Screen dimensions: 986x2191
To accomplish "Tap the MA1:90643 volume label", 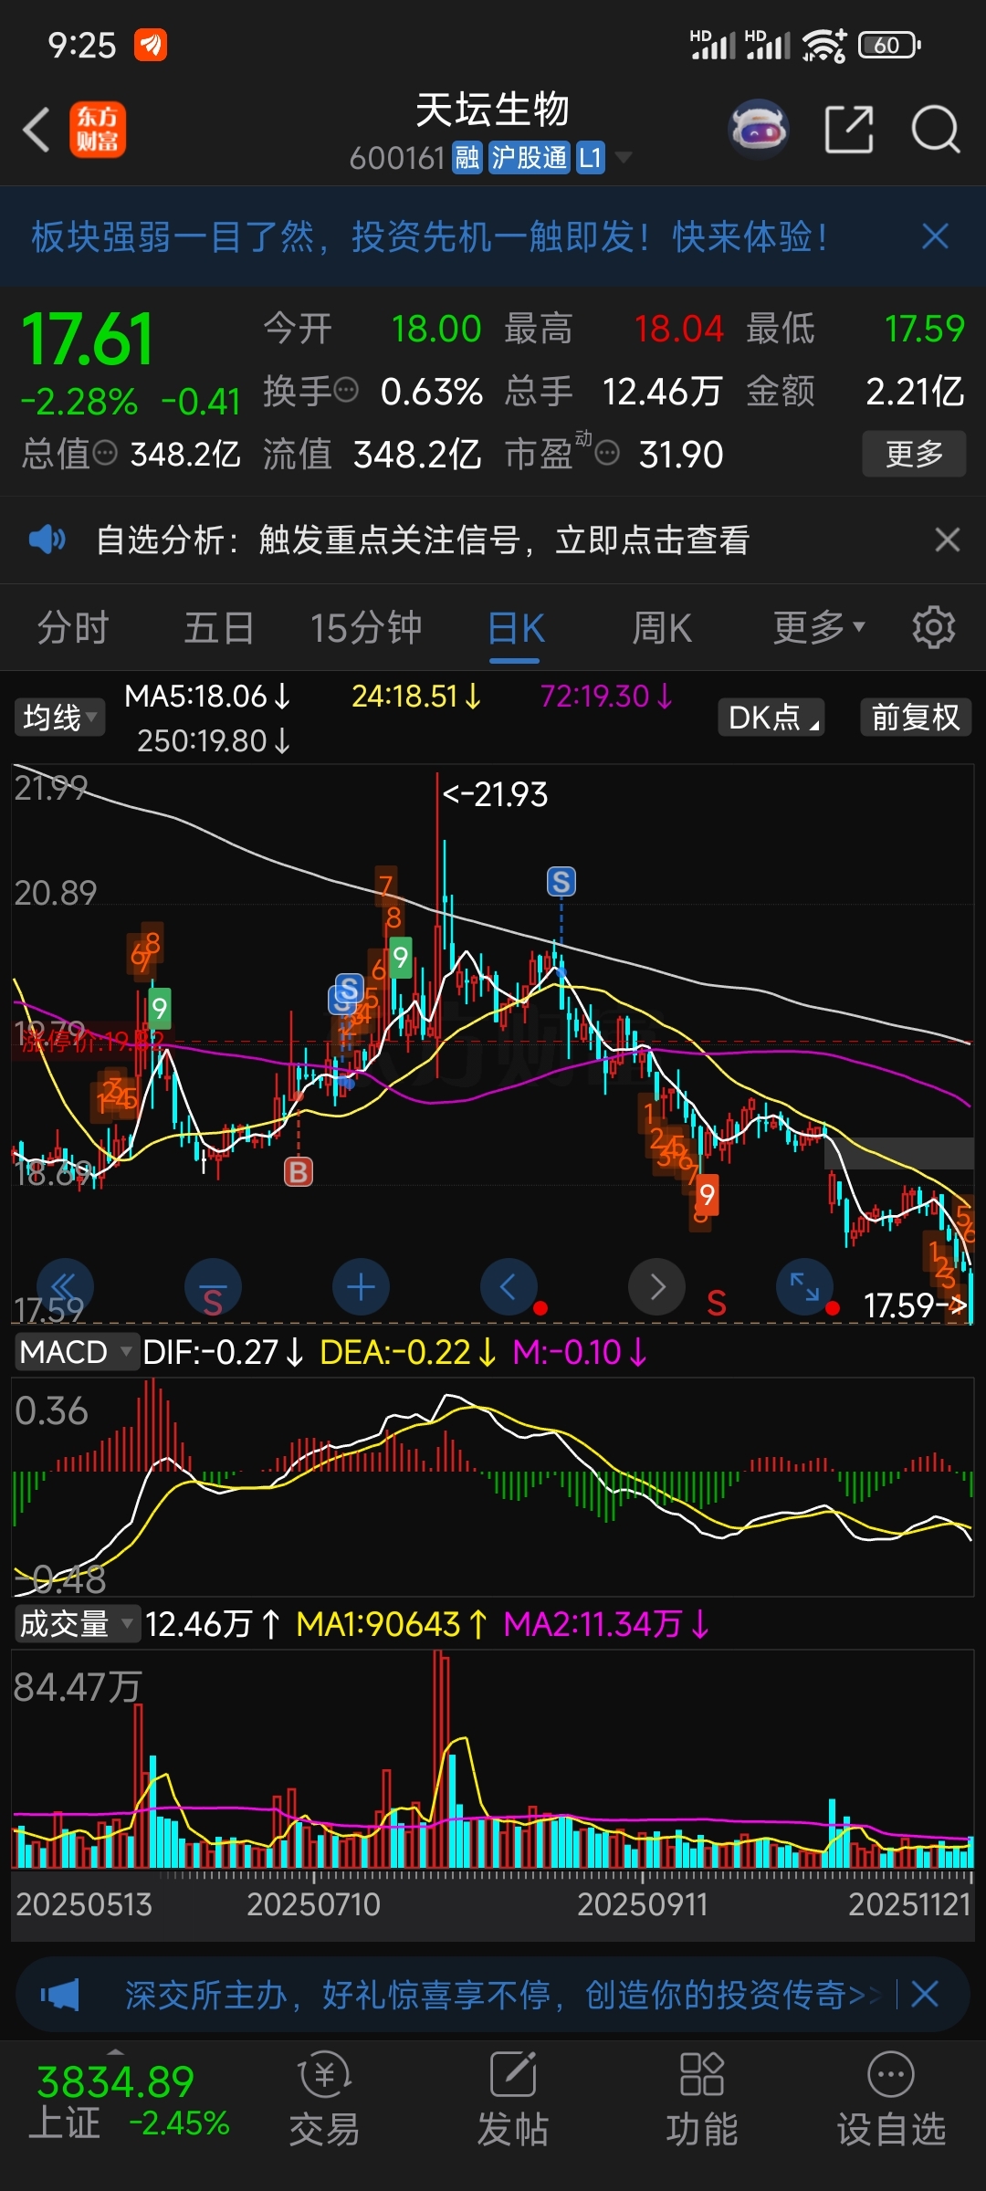I will (x=393, y=1624).
